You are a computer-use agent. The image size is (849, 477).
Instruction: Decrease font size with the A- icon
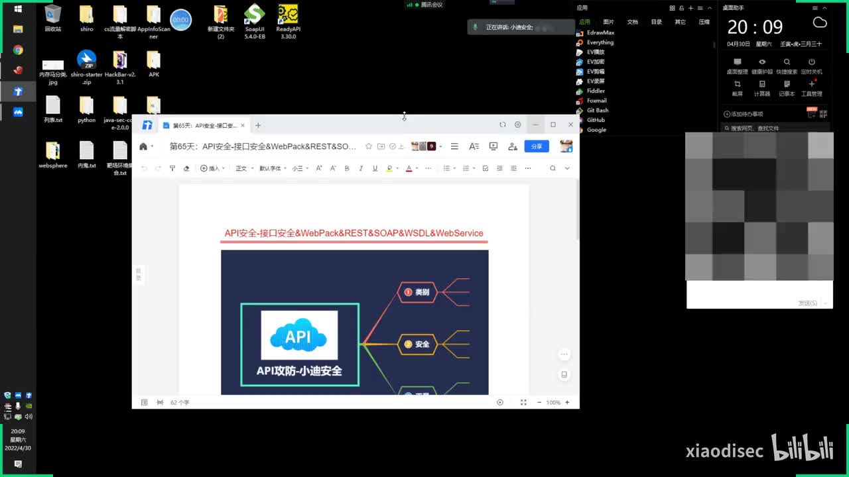pos(333,168)
